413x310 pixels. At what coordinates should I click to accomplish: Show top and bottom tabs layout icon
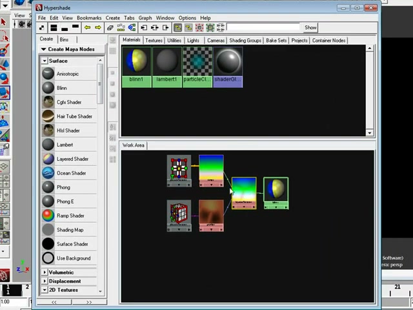[54, 27]
